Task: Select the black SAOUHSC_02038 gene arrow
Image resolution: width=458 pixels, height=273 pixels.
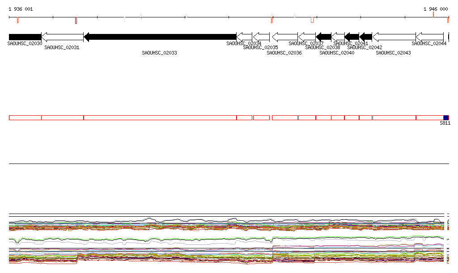Action: (x=324, y=37)
